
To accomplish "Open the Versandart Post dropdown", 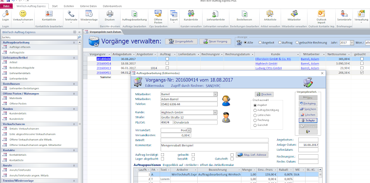I will tap(189, 130).
